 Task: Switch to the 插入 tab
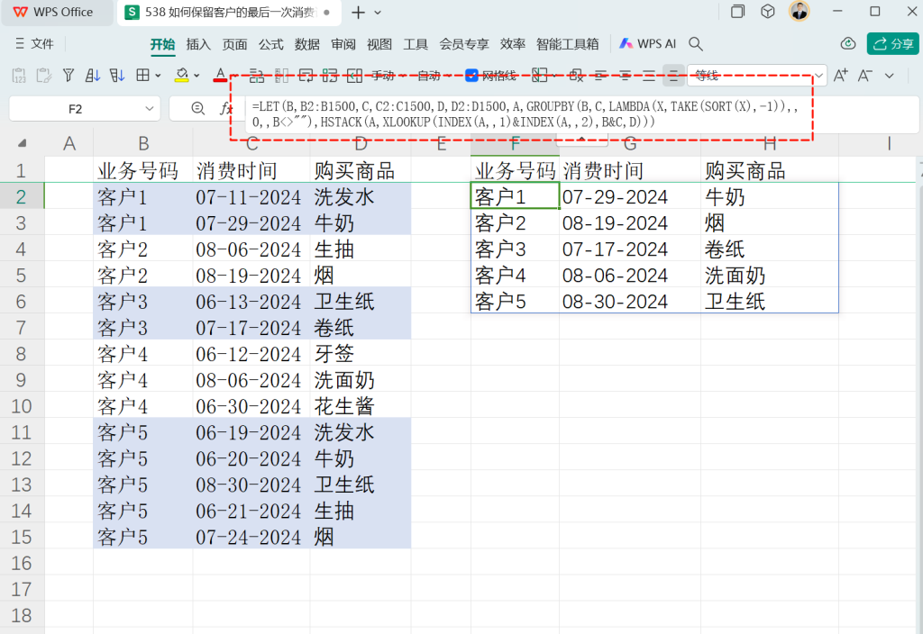[198, 44]
